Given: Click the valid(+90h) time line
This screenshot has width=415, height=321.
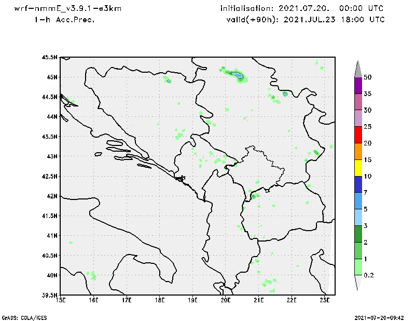Looking at the screenshot, I should point(306,20).
